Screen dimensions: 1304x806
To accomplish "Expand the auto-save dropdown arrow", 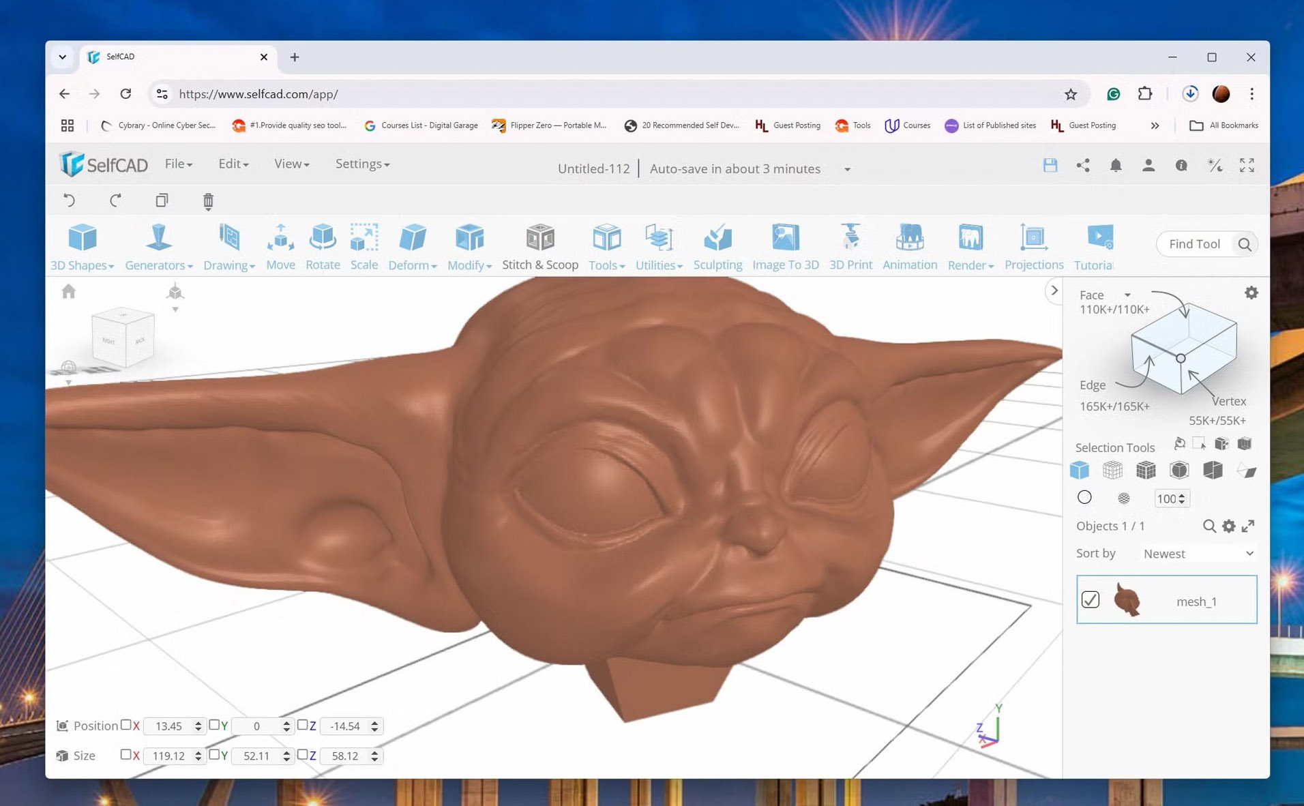I will coord(848,169).
